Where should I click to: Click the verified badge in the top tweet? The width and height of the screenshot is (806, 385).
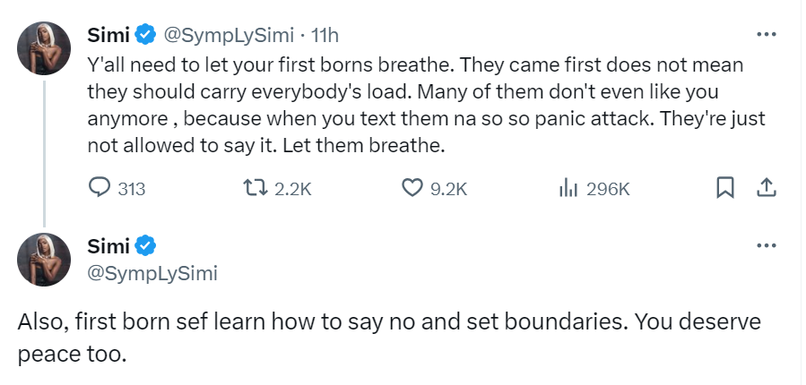click(143, 36)
